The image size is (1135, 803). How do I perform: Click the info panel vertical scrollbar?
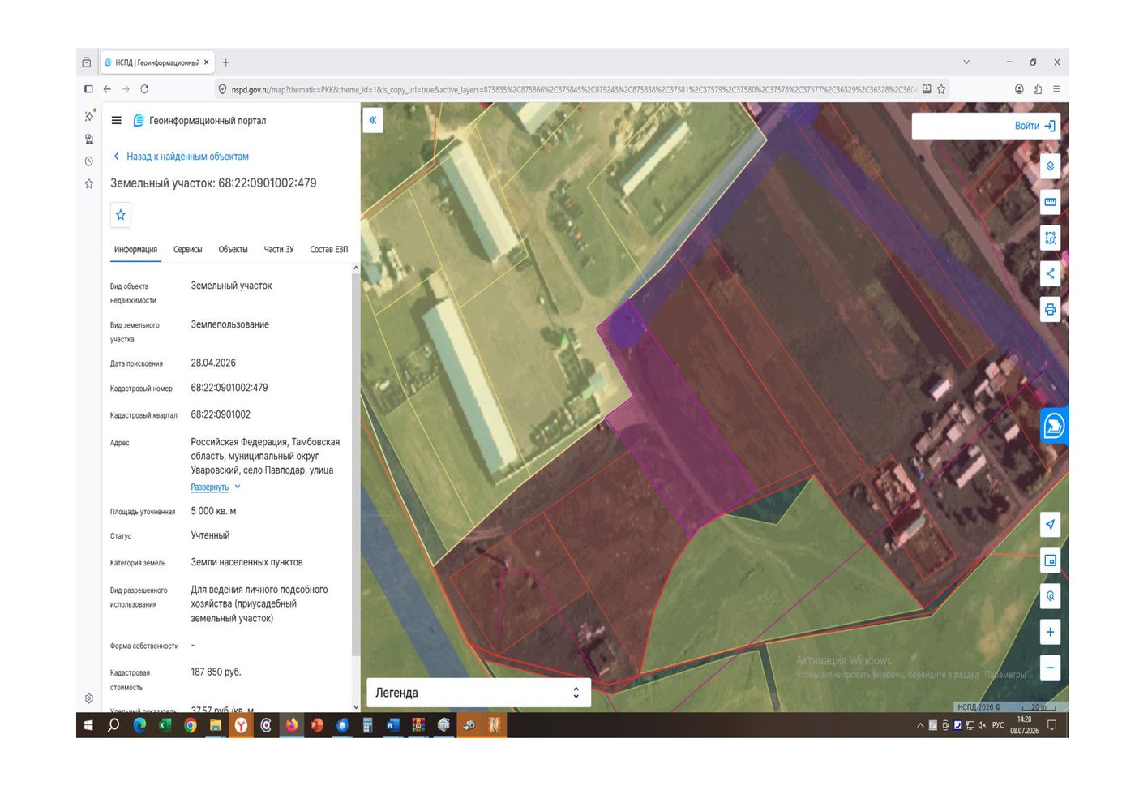pyautogui.click(x=355, y=466)
